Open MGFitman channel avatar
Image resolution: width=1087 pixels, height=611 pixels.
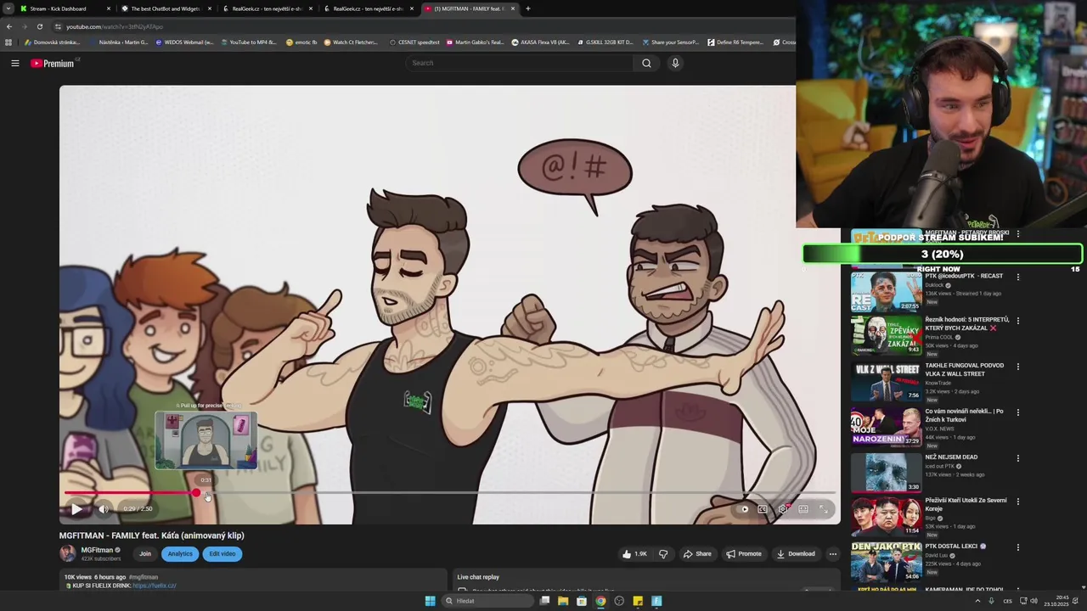pyautogui.click(x=67, y=554)
